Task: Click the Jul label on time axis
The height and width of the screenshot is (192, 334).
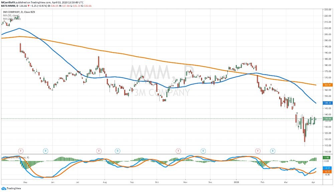Action: tap(77, 182)
